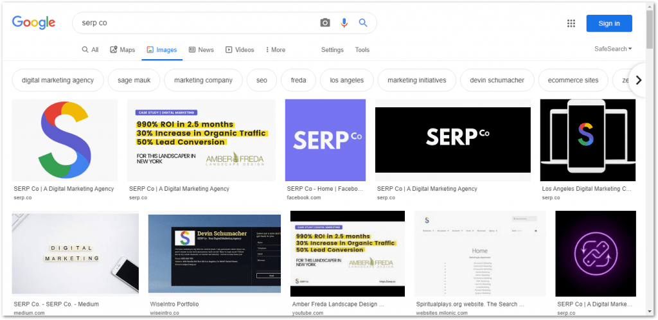
Task: Select the freda filter chip
Action: pos(298,80)
